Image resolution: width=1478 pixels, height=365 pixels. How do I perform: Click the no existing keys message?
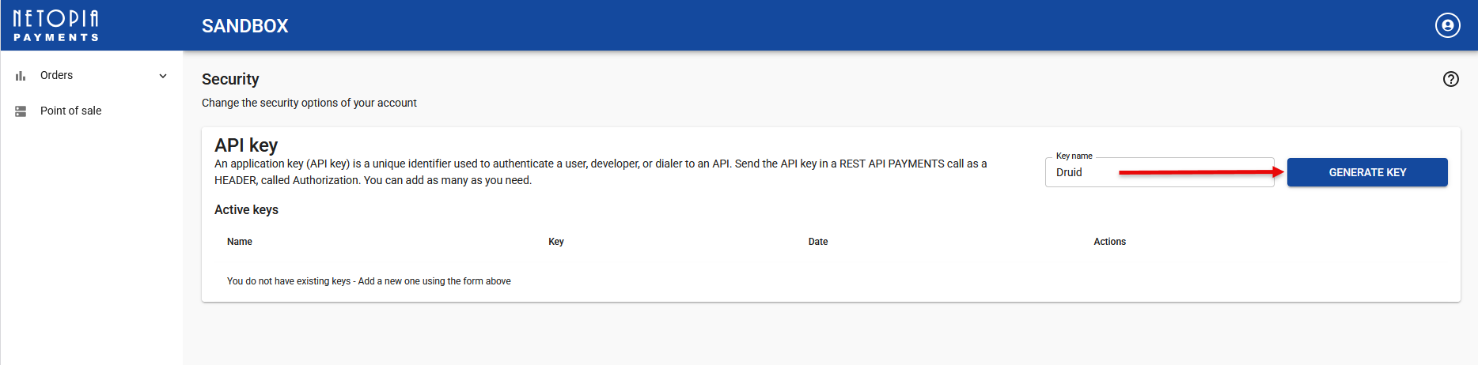click(369, 281)
